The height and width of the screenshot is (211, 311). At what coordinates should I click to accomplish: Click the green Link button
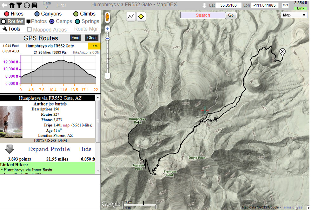(301, 8)
